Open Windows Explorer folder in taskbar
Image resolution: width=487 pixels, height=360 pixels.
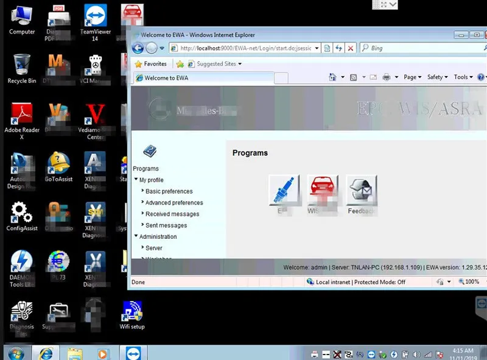pyautogui.click(x=75, y=354)
